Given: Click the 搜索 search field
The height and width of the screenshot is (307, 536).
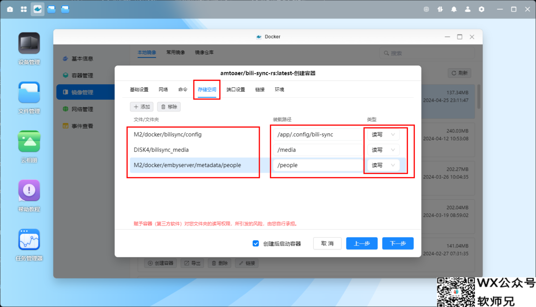Looking at the screenshot, I should pos(427,53).
